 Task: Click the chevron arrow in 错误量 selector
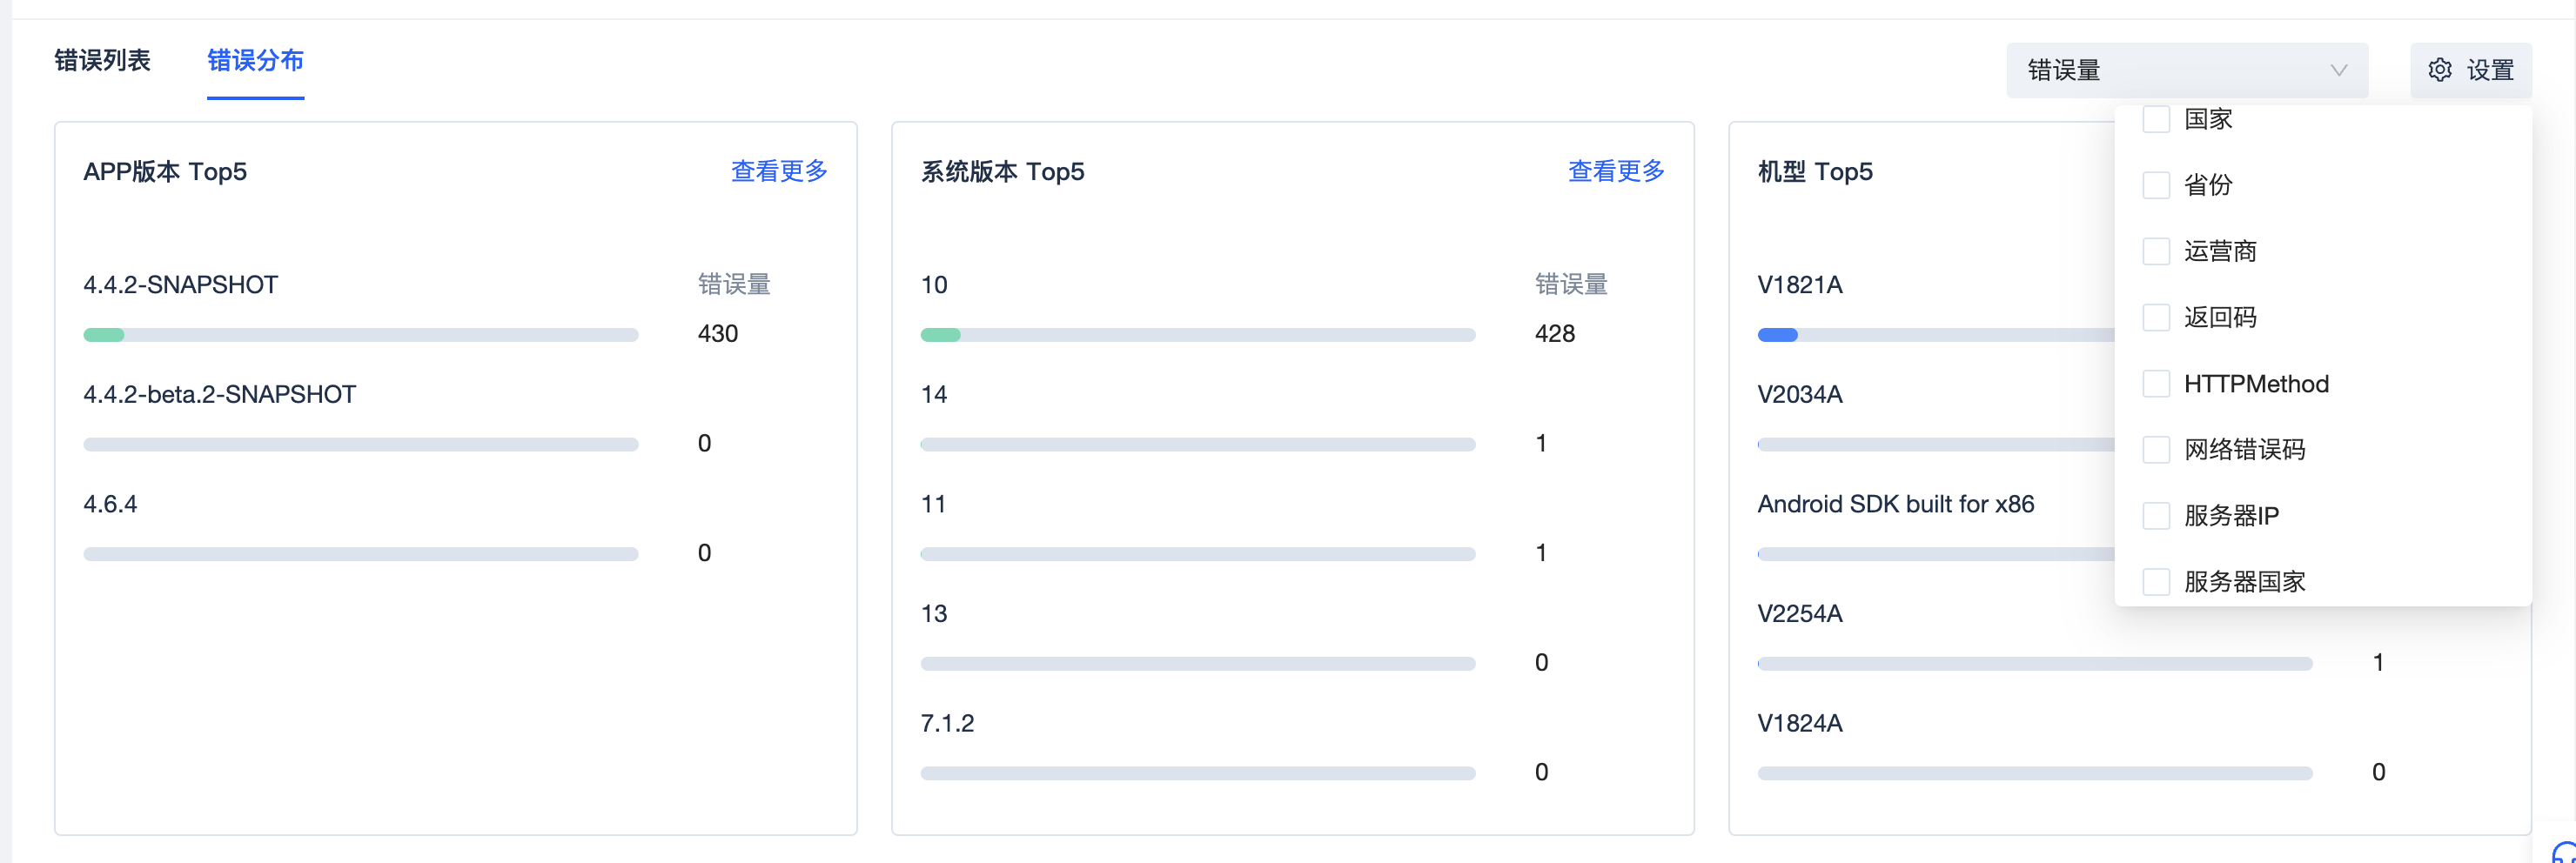point(2338,70)
